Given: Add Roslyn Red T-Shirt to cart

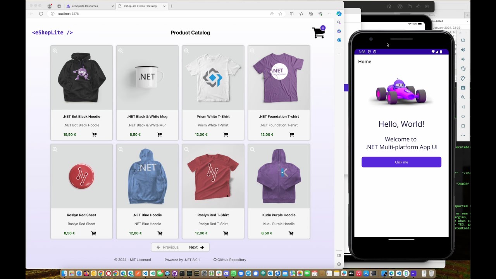Looking at the screenshot, I should [x=226, y=233].
